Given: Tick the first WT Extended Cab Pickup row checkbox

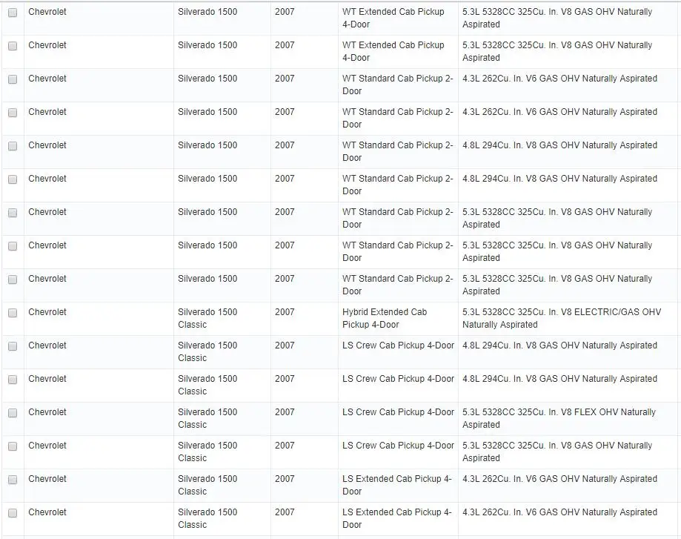Looking at the screenshot, I should (x=13, y=13).
